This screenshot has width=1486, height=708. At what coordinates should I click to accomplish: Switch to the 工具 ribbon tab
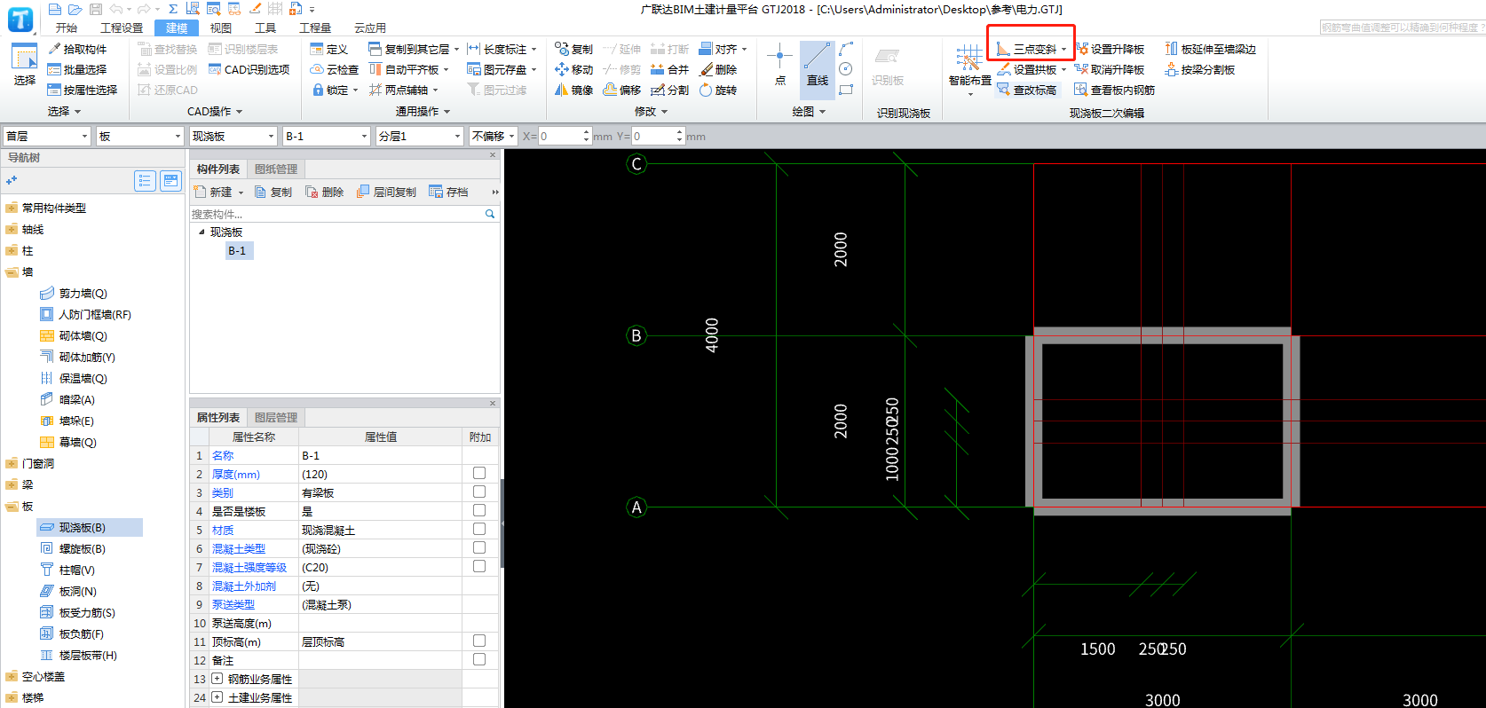265,28
